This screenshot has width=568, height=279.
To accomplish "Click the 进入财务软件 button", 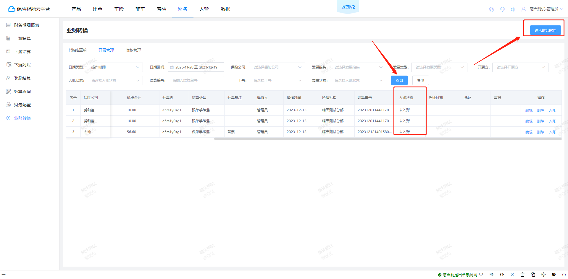I will (546, 30).
